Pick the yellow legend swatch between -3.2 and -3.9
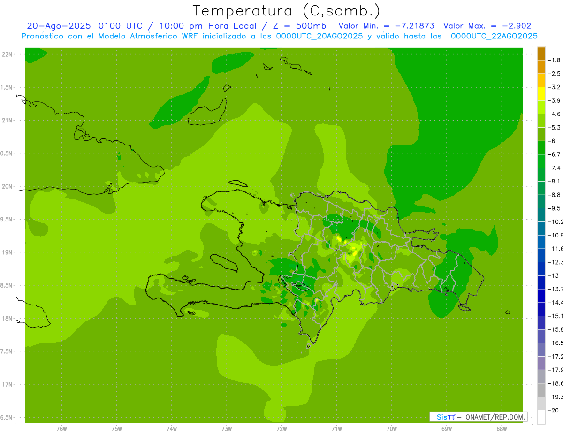 (x=541, y=94)
